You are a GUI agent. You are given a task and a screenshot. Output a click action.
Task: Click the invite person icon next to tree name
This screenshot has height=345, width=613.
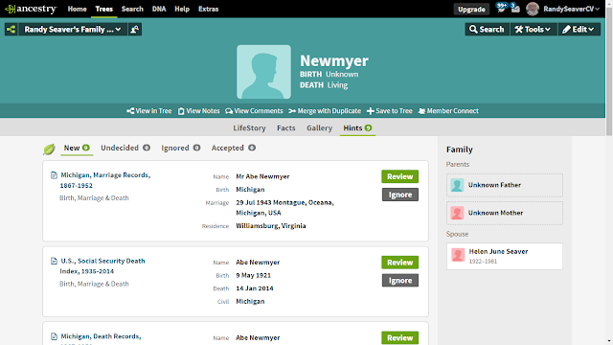[135, 30]
